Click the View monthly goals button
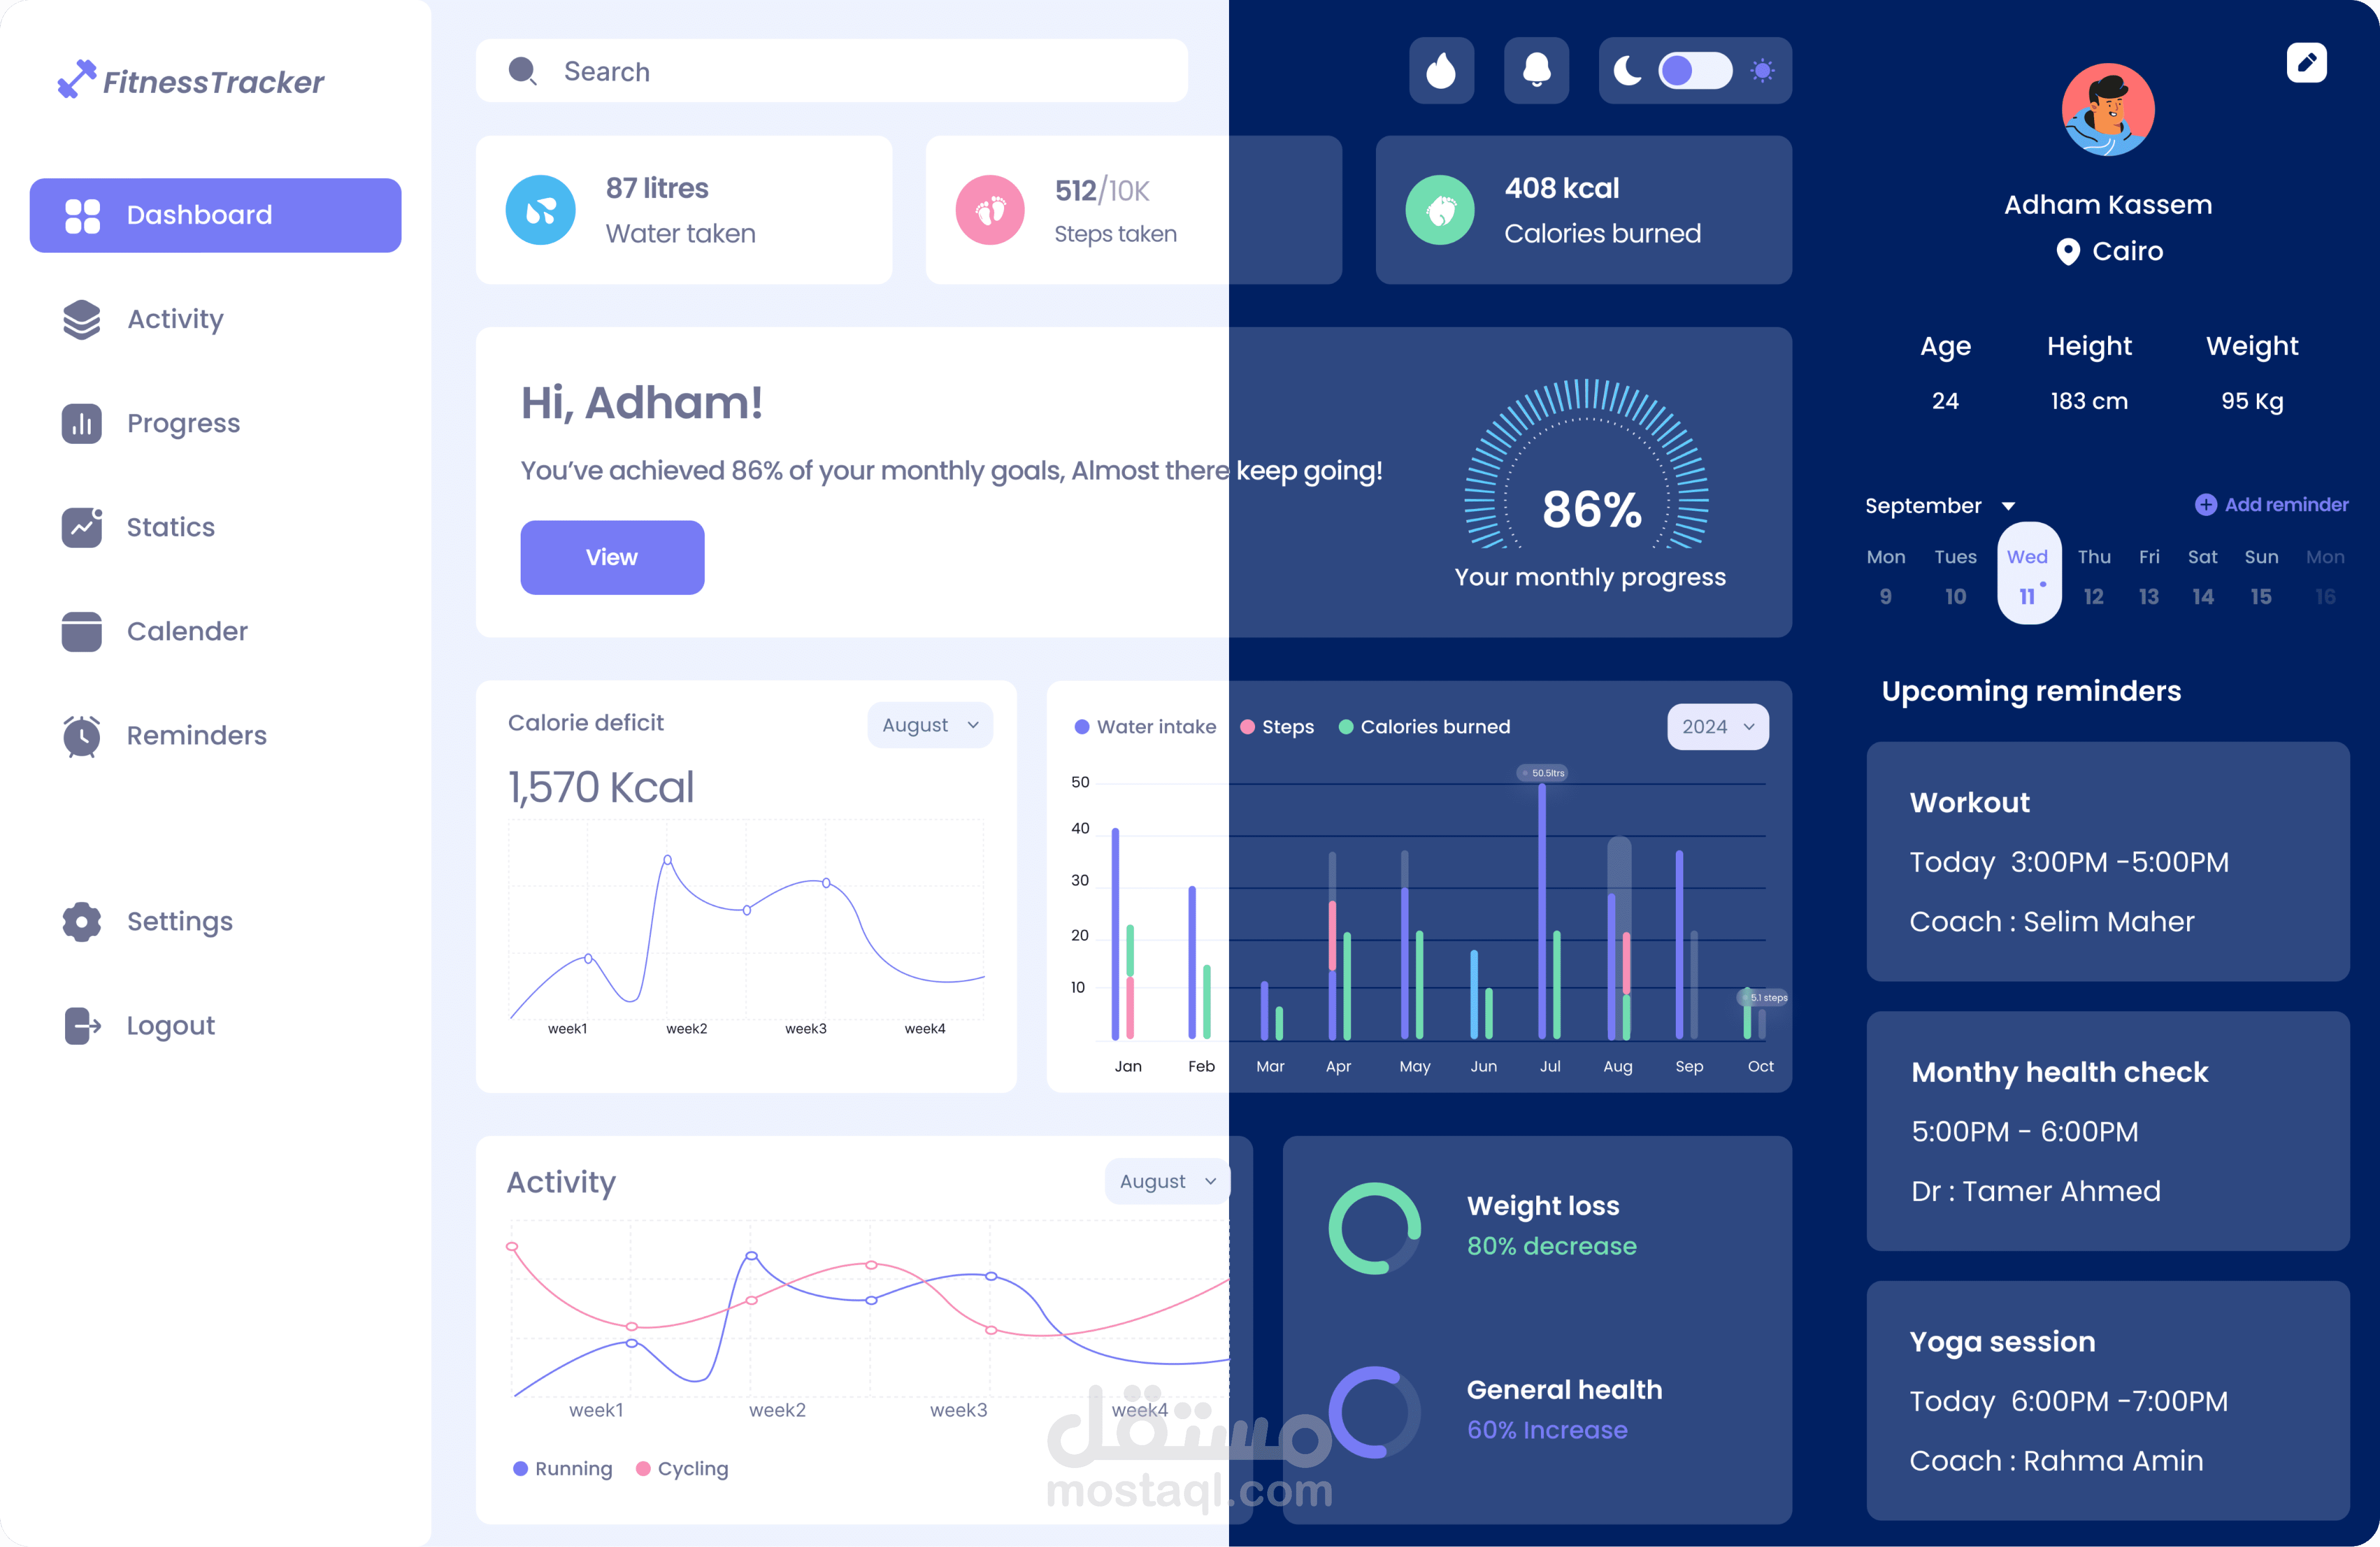The width and height of the screenshot is (2380, 1547). pos(612,557)
